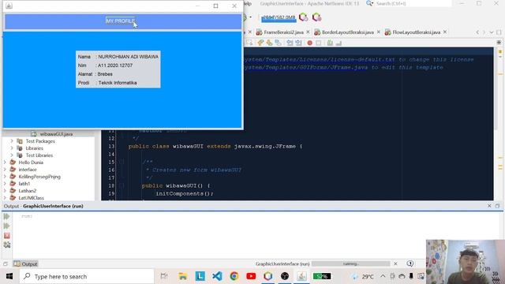Close the FlowLayoutBeraksi.java tab
Screen dimensions: 505x284
click(x=445, y=32)
